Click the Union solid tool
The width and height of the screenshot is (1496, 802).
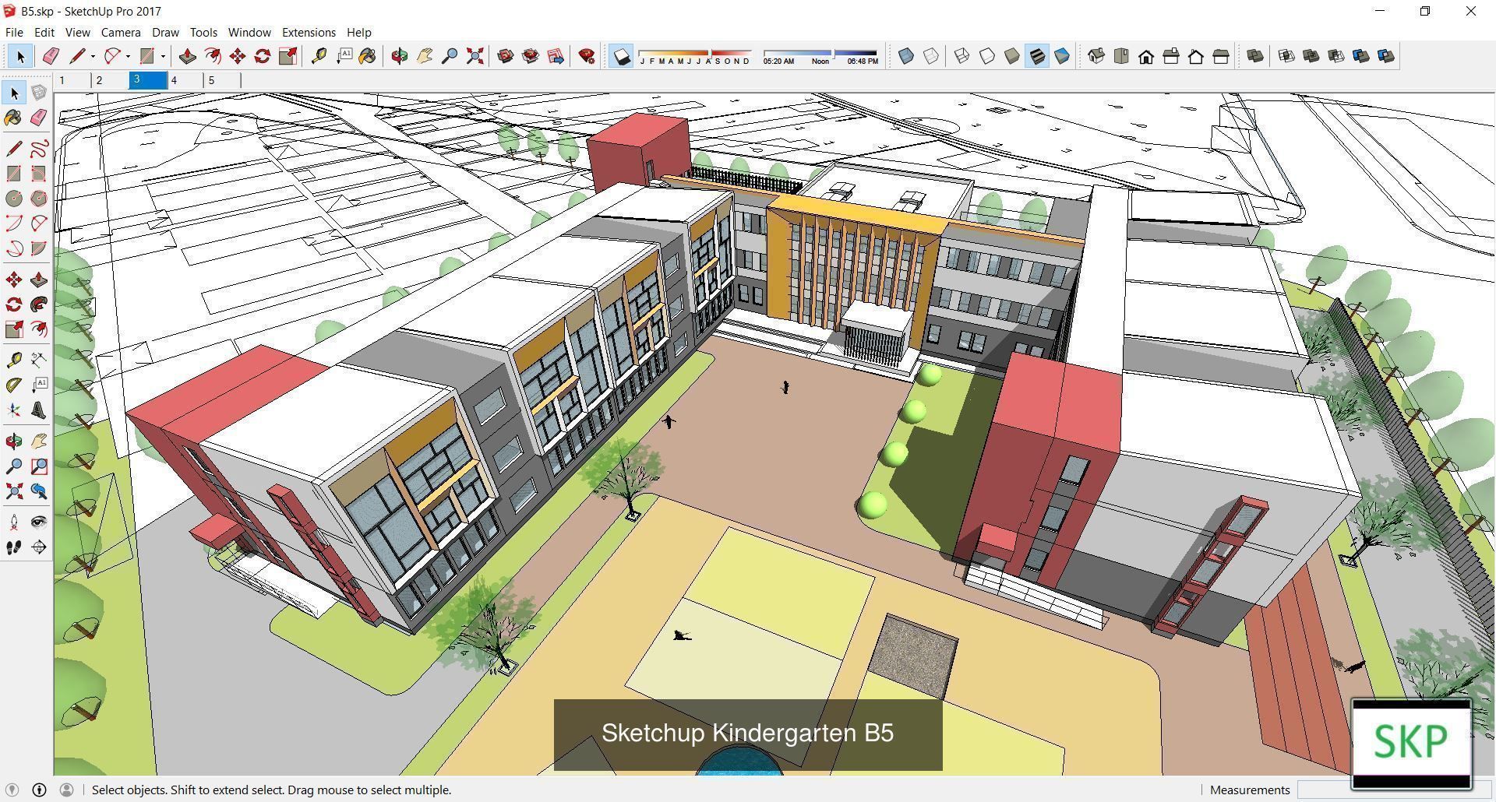pyautogui.click(x=1311, y=56)
